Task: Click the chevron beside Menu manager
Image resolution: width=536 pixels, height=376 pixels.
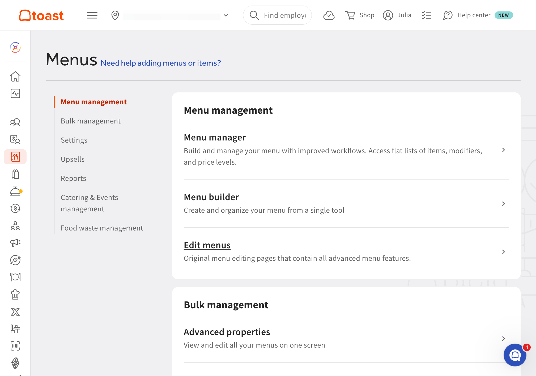Action: 503,150
